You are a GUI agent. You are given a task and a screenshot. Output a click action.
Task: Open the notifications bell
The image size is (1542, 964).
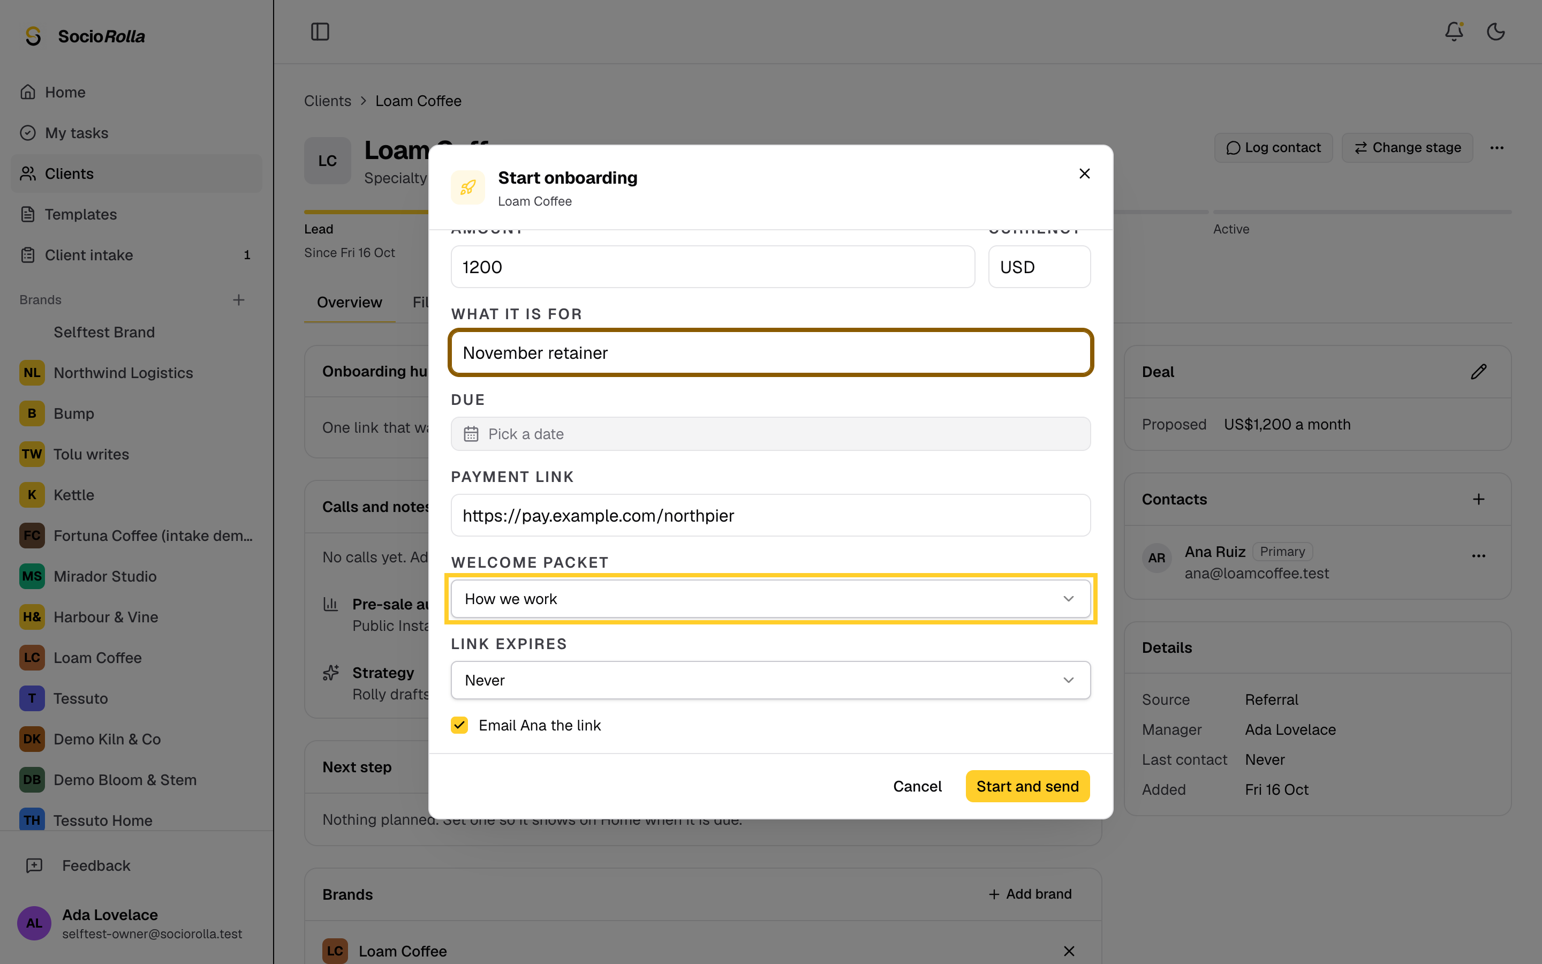[1454, 31]
